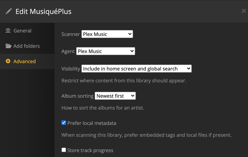
Task: Expand the Visibility dropdown
Action: tap(136, 69)
